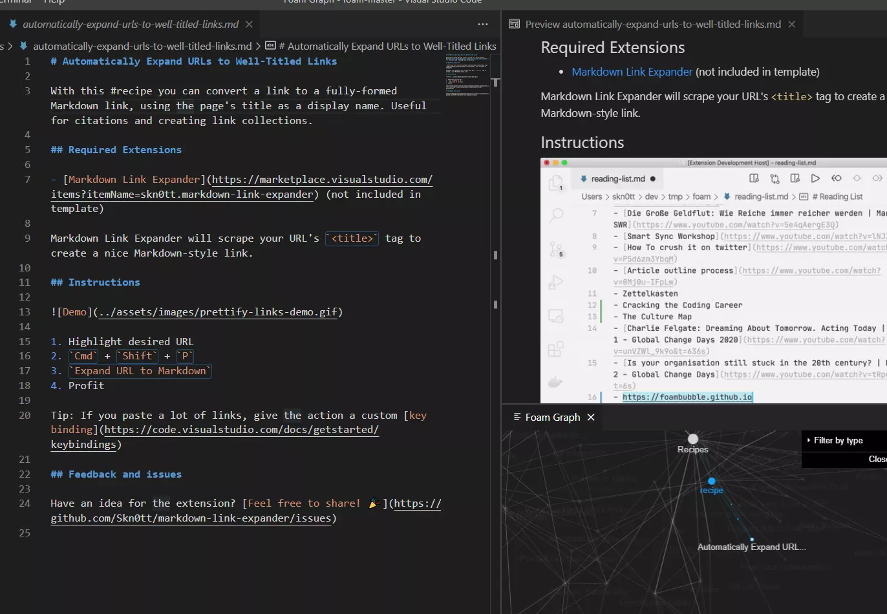Click the markdown file icon in the breadcrumb

23,46
